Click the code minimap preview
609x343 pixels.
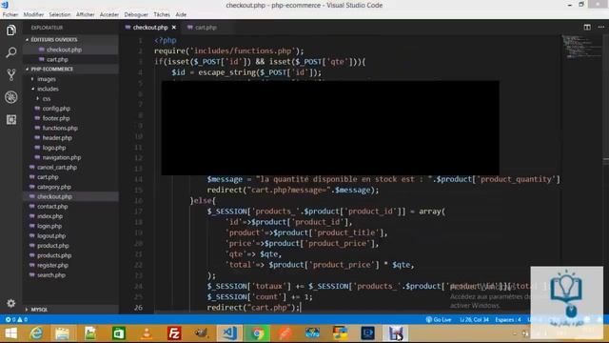pos(581,47)
